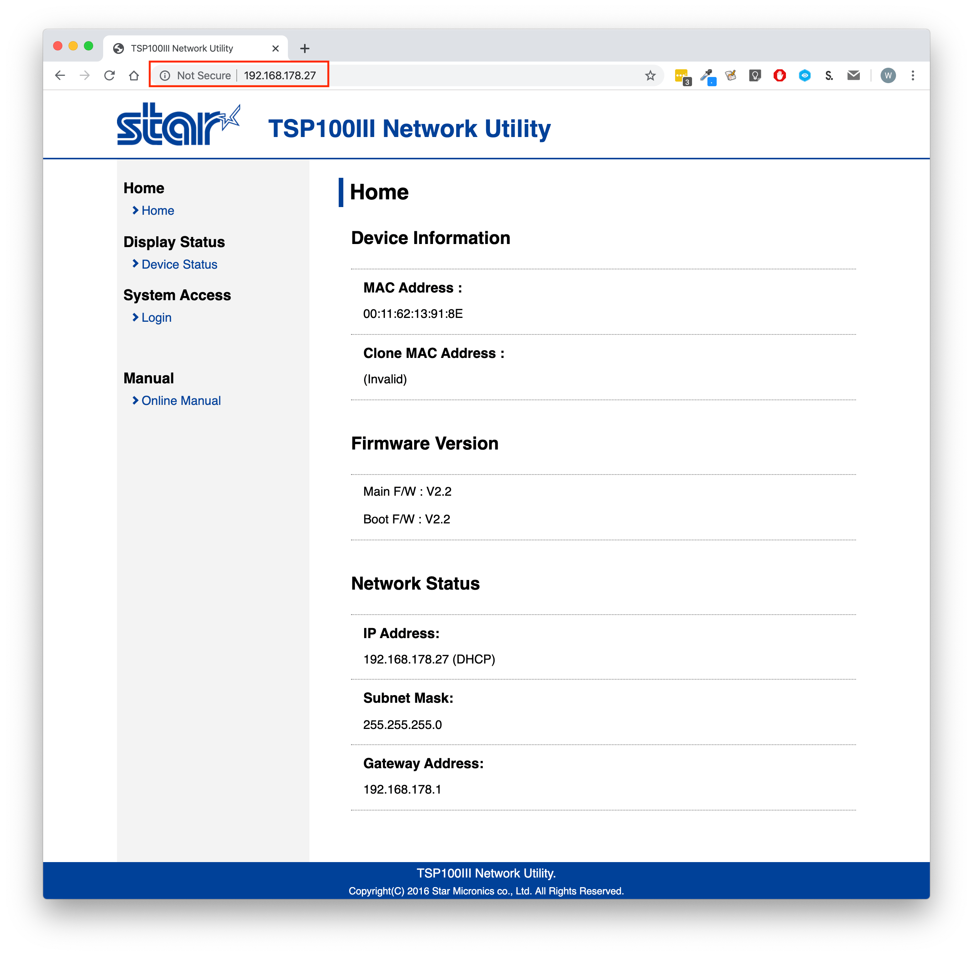Click the blue hexagon extension icon

pyautogui.click(x=805, y=75)
